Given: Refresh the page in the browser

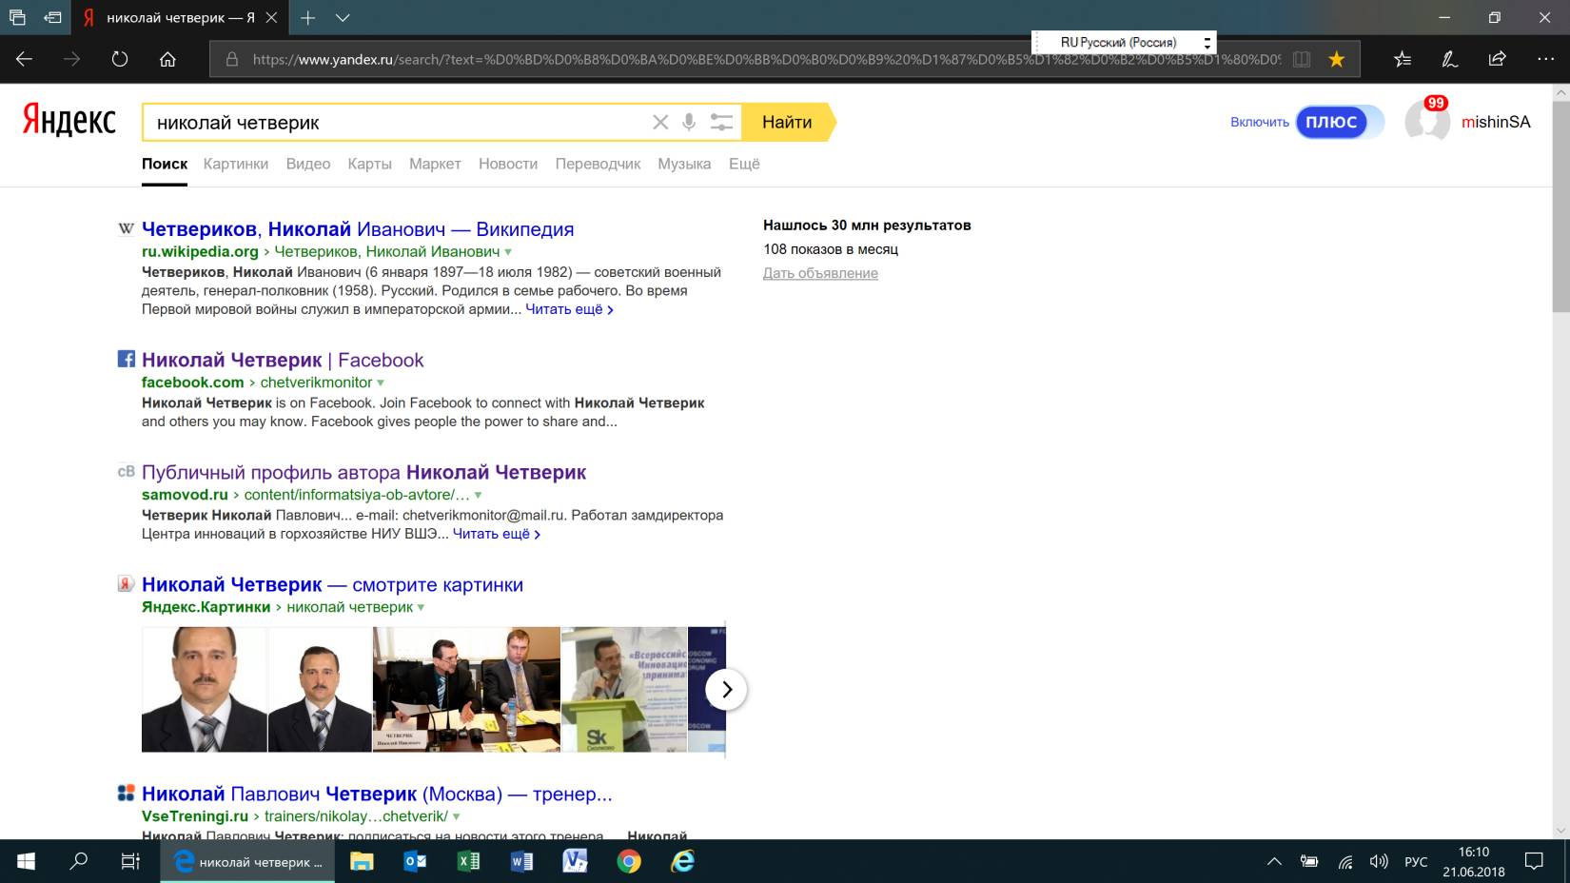Looking at the screenshot, I should 120,59.
